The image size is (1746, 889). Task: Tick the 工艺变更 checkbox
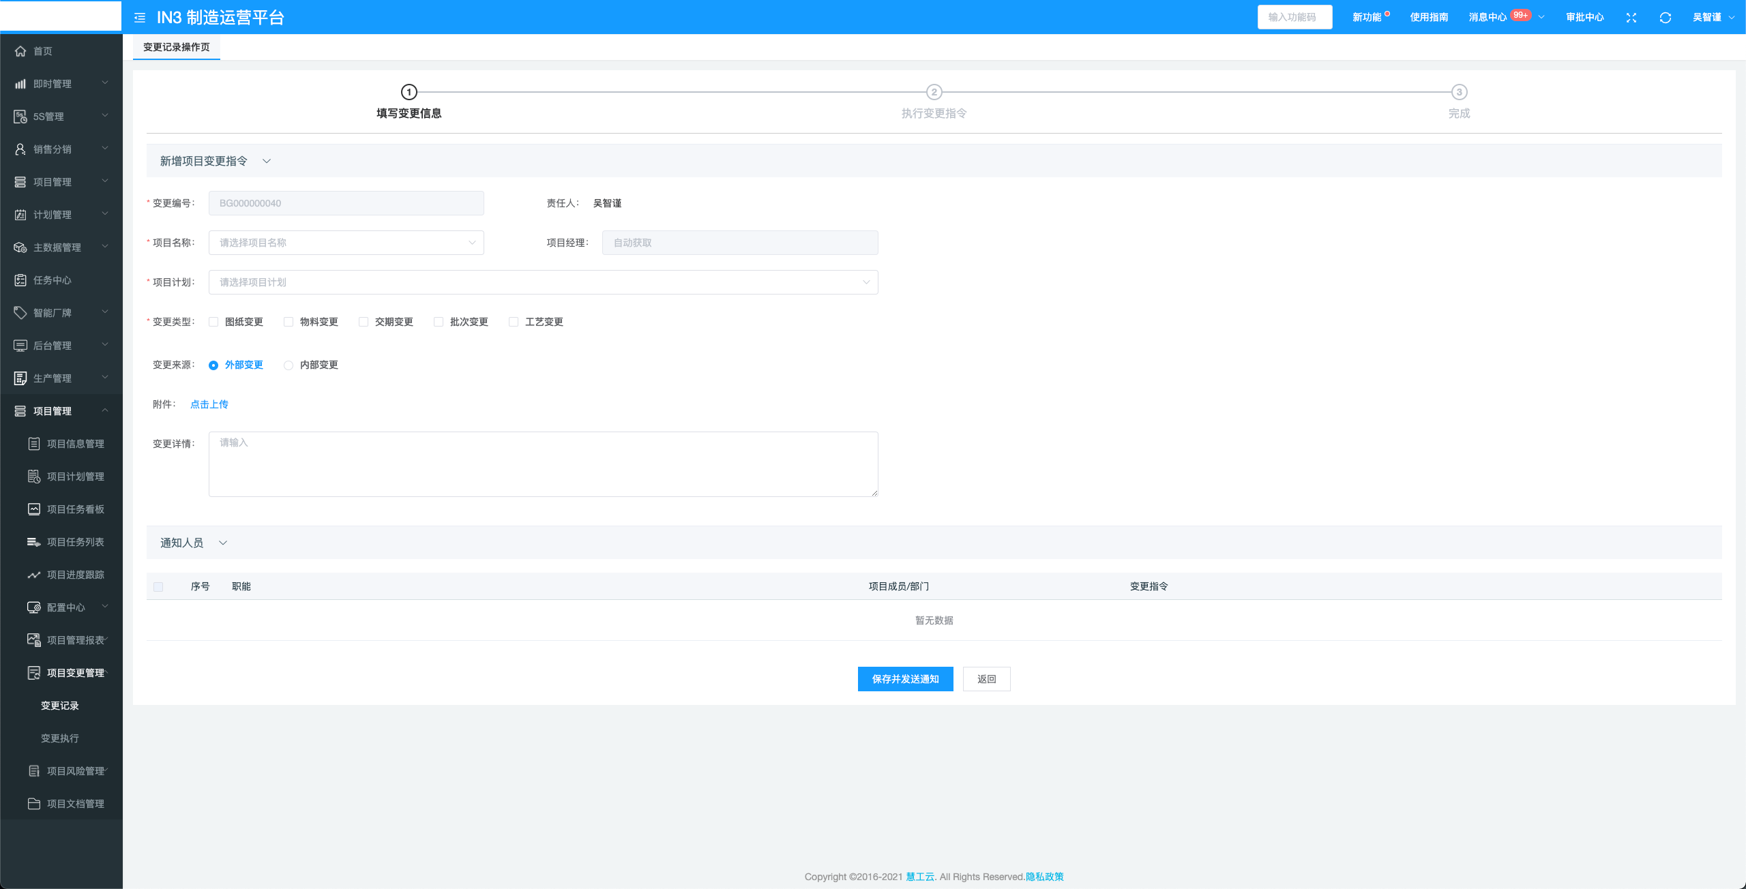tap(514, 322)
